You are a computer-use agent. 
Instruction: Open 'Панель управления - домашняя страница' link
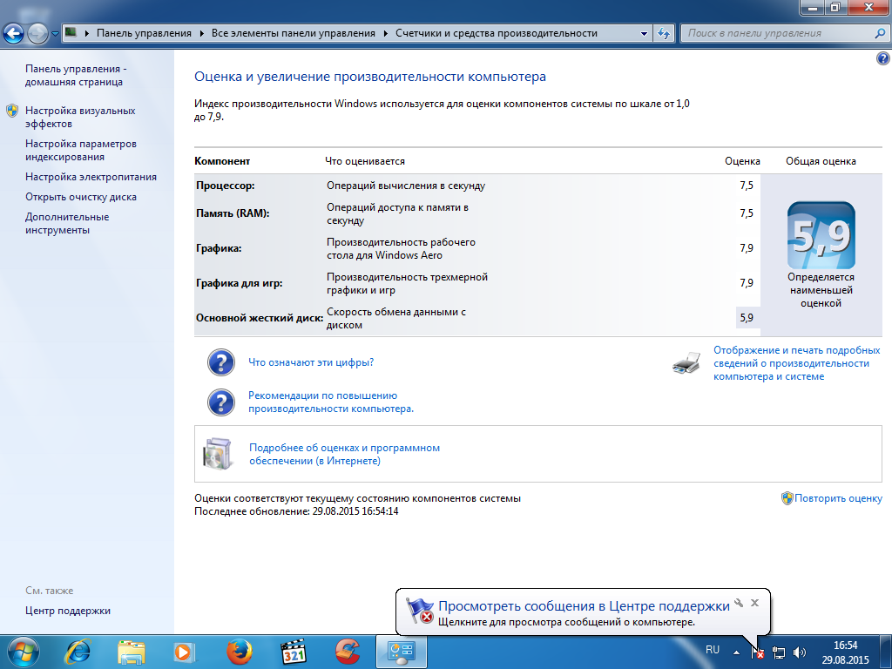[x=76, y=75]
